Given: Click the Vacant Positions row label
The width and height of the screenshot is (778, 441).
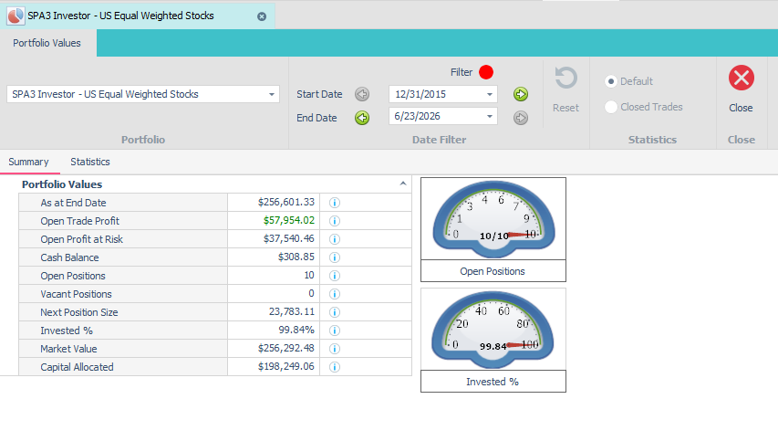Looking at the screenshot, I should [76, 294].
